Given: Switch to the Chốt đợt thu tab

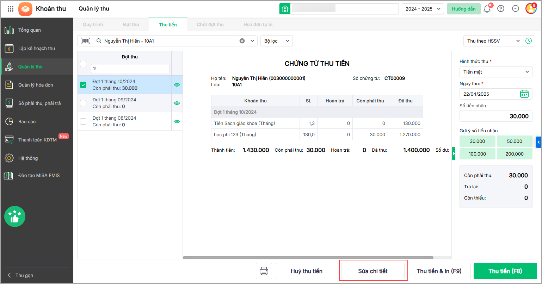Looking at the screenshot, I should pos(210,25).
